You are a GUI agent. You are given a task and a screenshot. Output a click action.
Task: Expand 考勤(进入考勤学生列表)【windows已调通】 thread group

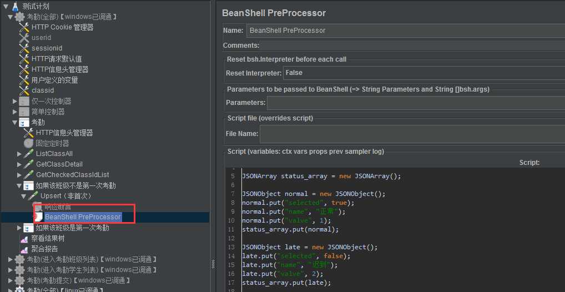coord(11,270)
